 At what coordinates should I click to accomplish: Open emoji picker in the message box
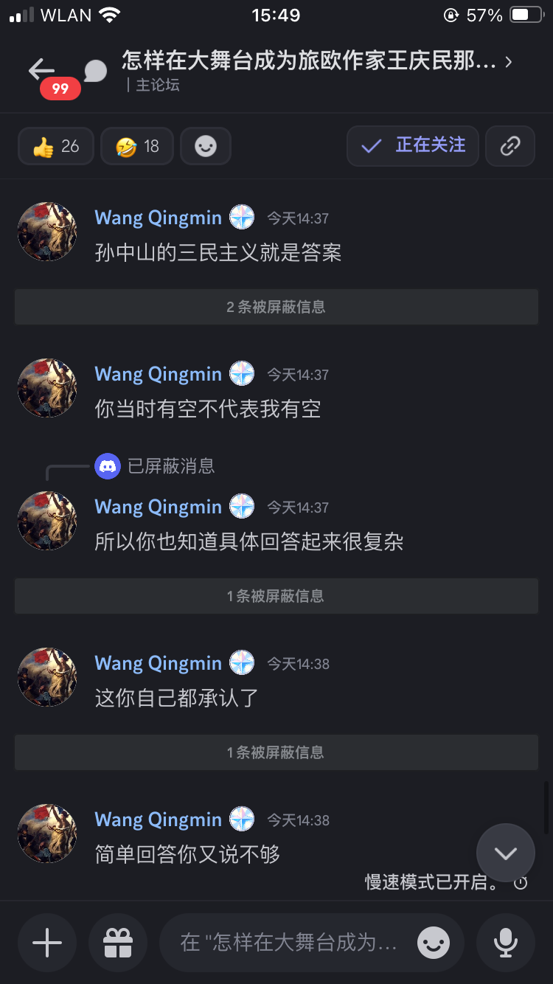(x=434, y=943)
